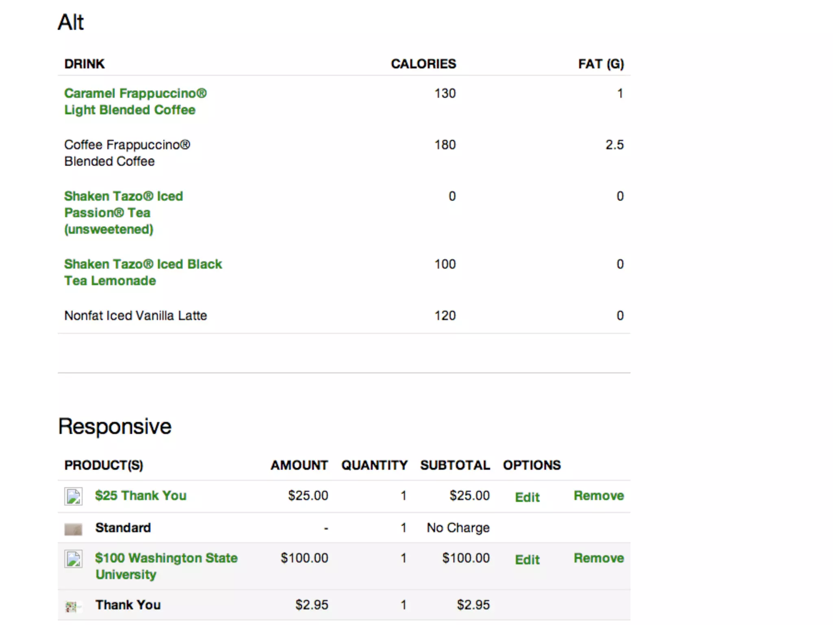Viewport: 833px width, 625px height.
Task: Click the PRODUCT(S) column header
Action: pos(104,465)
